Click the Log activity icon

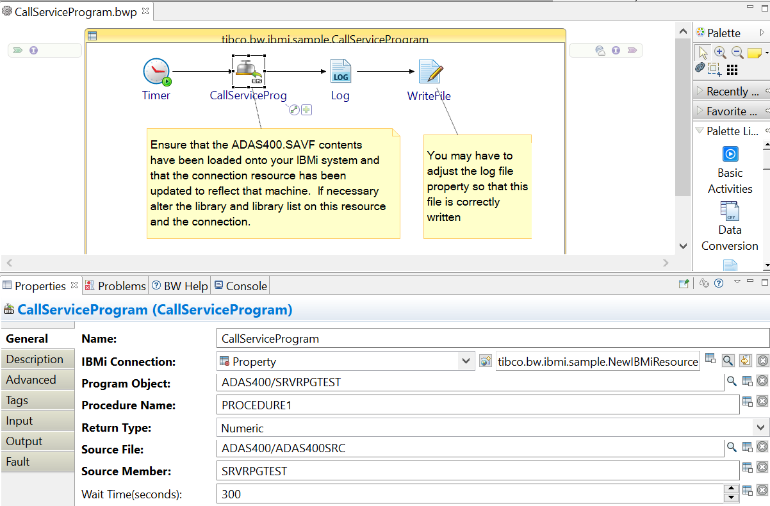[340, 72]
